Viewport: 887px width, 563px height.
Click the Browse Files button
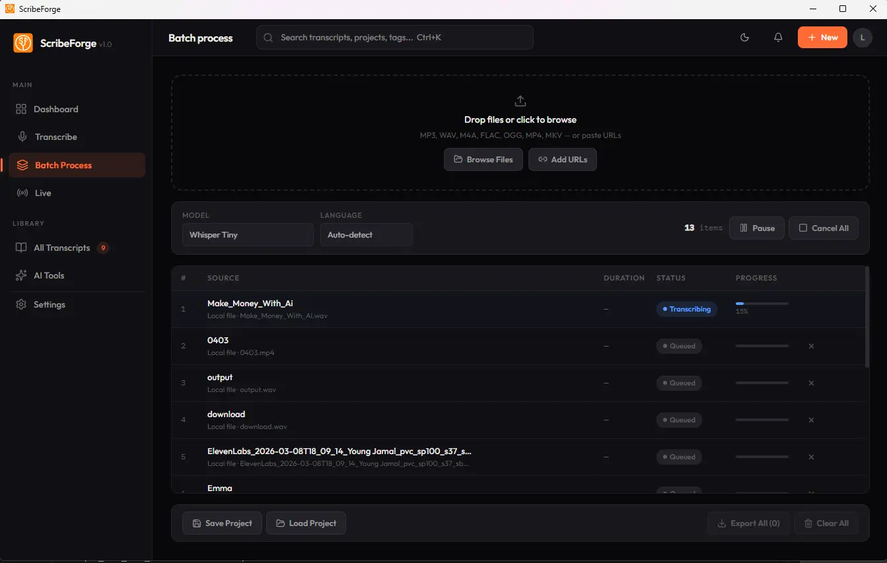483,160
